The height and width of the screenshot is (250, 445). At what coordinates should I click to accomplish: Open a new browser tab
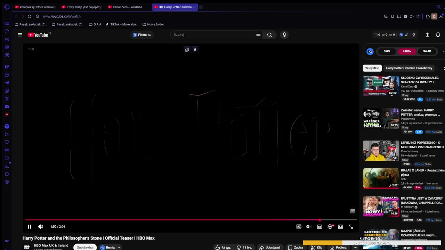point(201,7)
